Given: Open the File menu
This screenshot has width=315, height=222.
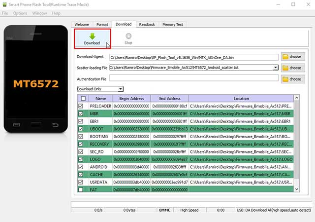Looking at the screenshot, I should (x=5, y=13).
